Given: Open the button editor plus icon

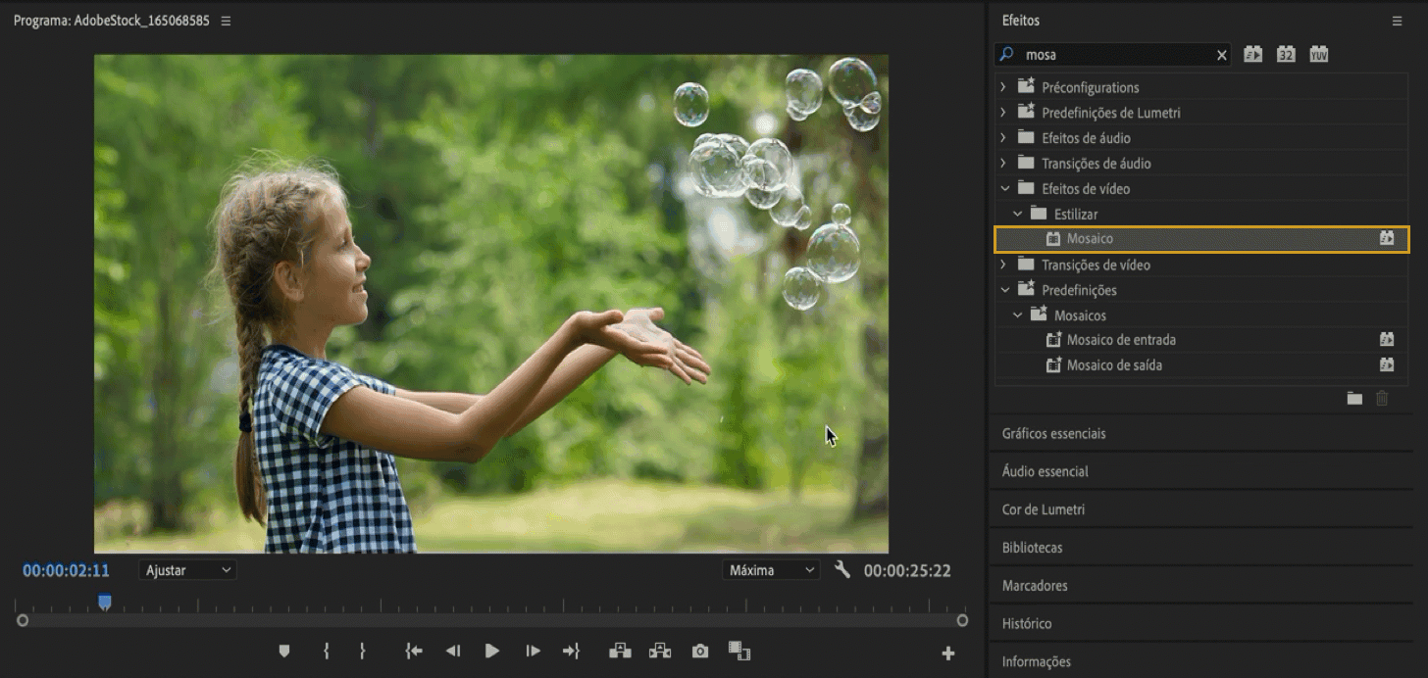Looking at the screenshot, I should [948, 654].
